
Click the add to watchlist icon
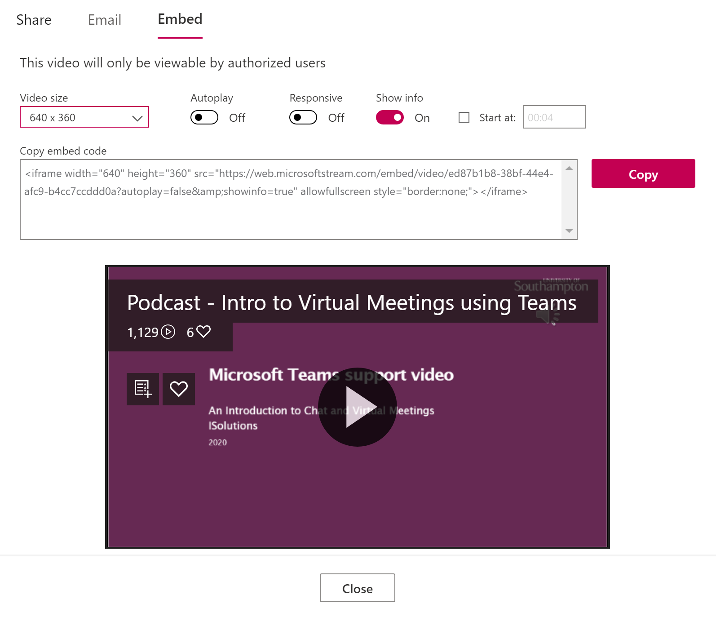pos(143,389)
